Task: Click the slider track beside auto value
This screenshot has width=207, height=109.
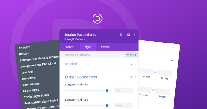Action: (x=87, y=91)
